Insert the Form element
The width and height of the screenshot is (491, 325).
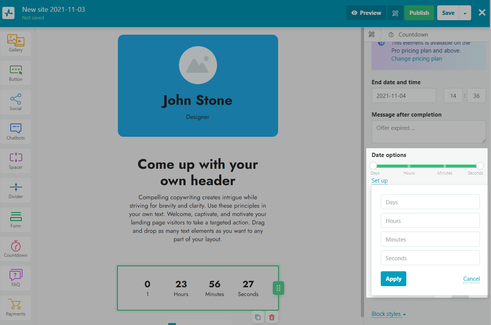(16, 219)
